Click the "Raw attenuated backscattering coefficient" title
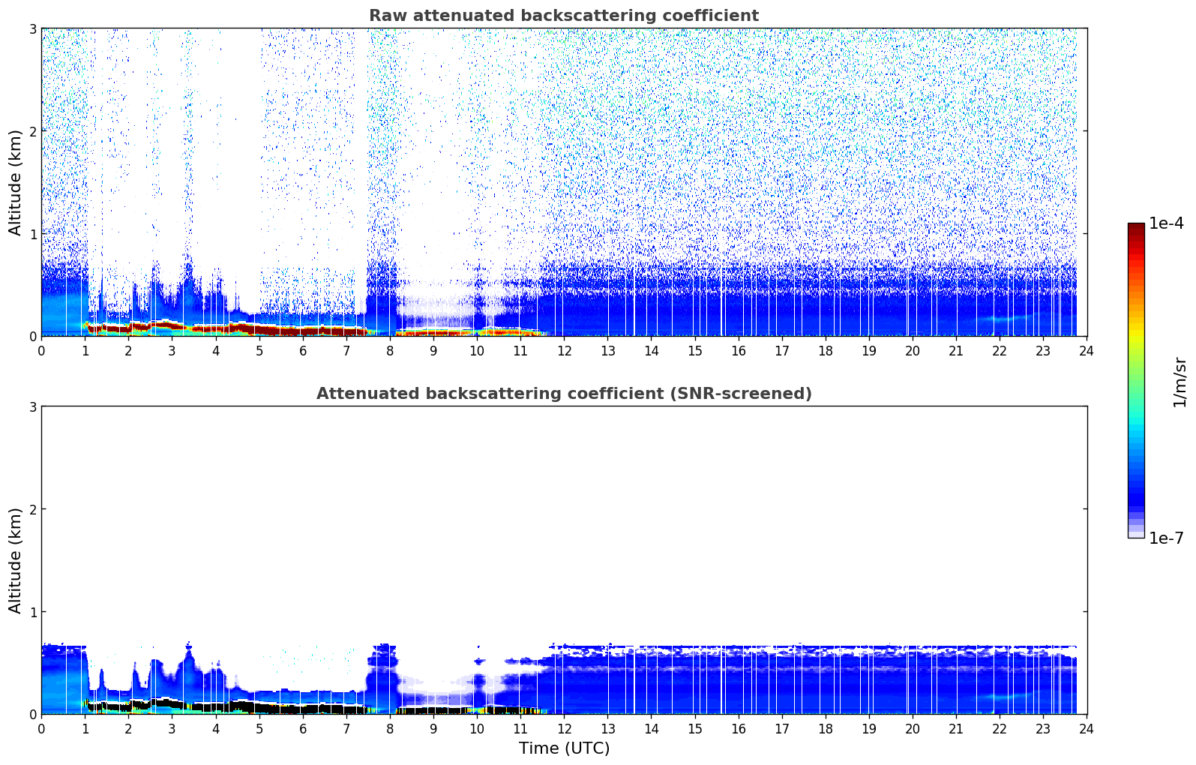1196x765 pixels. (x=563, y=16)
